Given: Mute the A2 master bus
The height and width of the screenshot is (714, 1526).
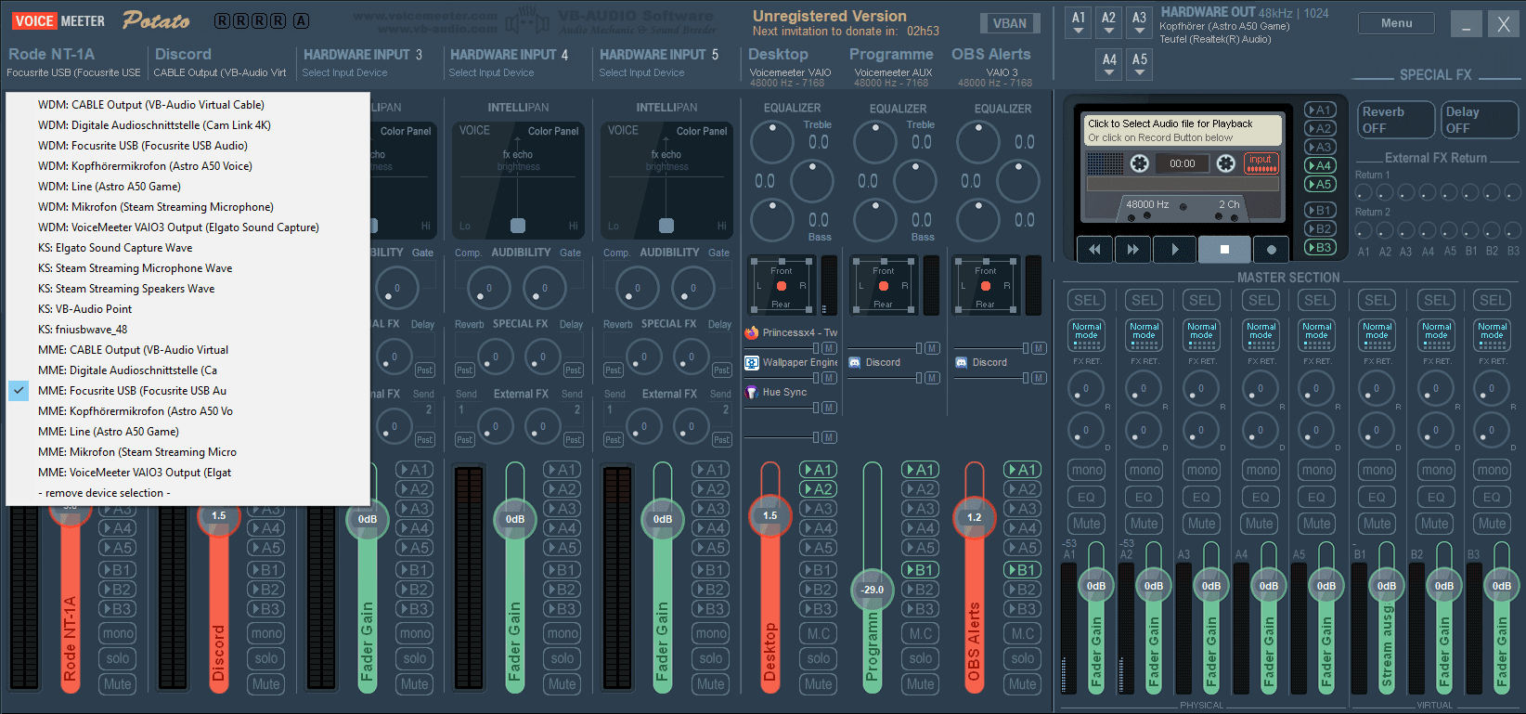Looking at the screenshot, I should pyautogui.click(x=1144, y=524).
